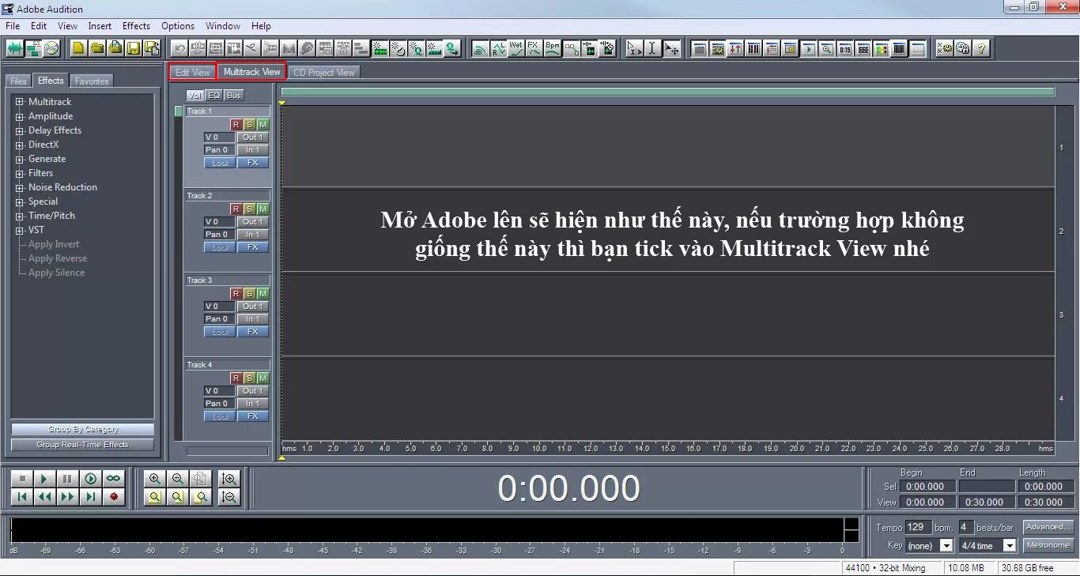The height and width of the screenshot is (576, 1080).
Task: Zoom in horizontally in zoom panel
Action: [x=155, y=479]
